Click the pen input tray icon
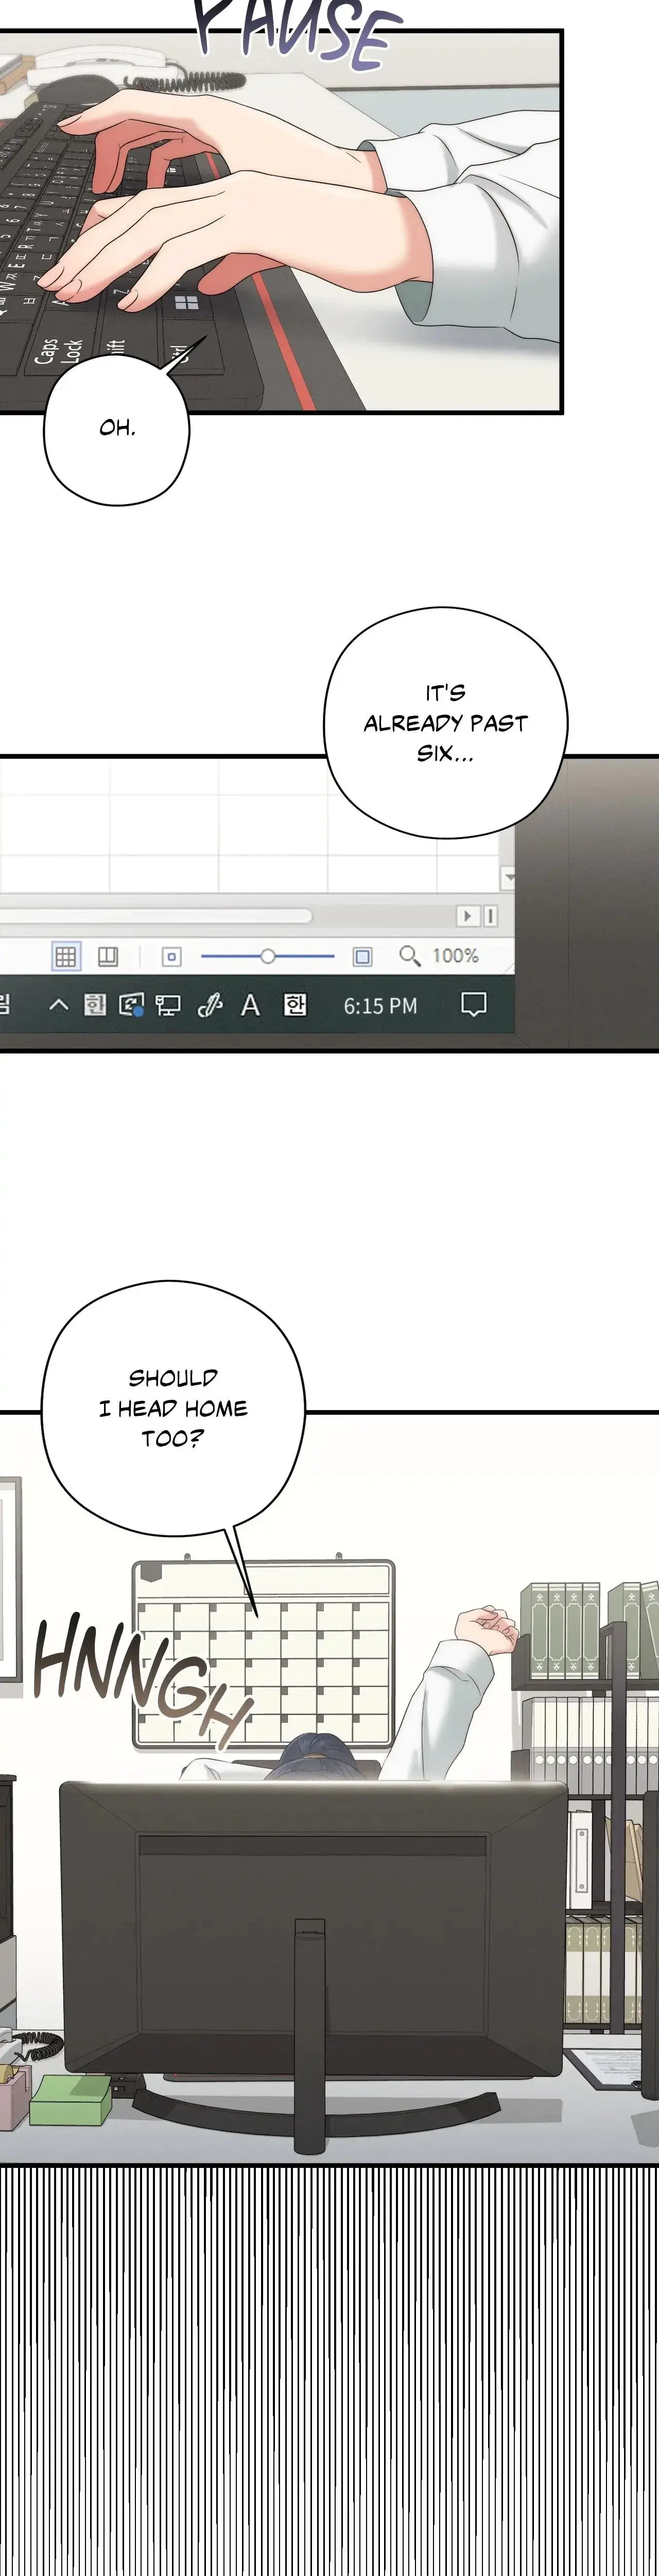The width and height of the screenshot is (659, 2576). tap(210, 1005)
